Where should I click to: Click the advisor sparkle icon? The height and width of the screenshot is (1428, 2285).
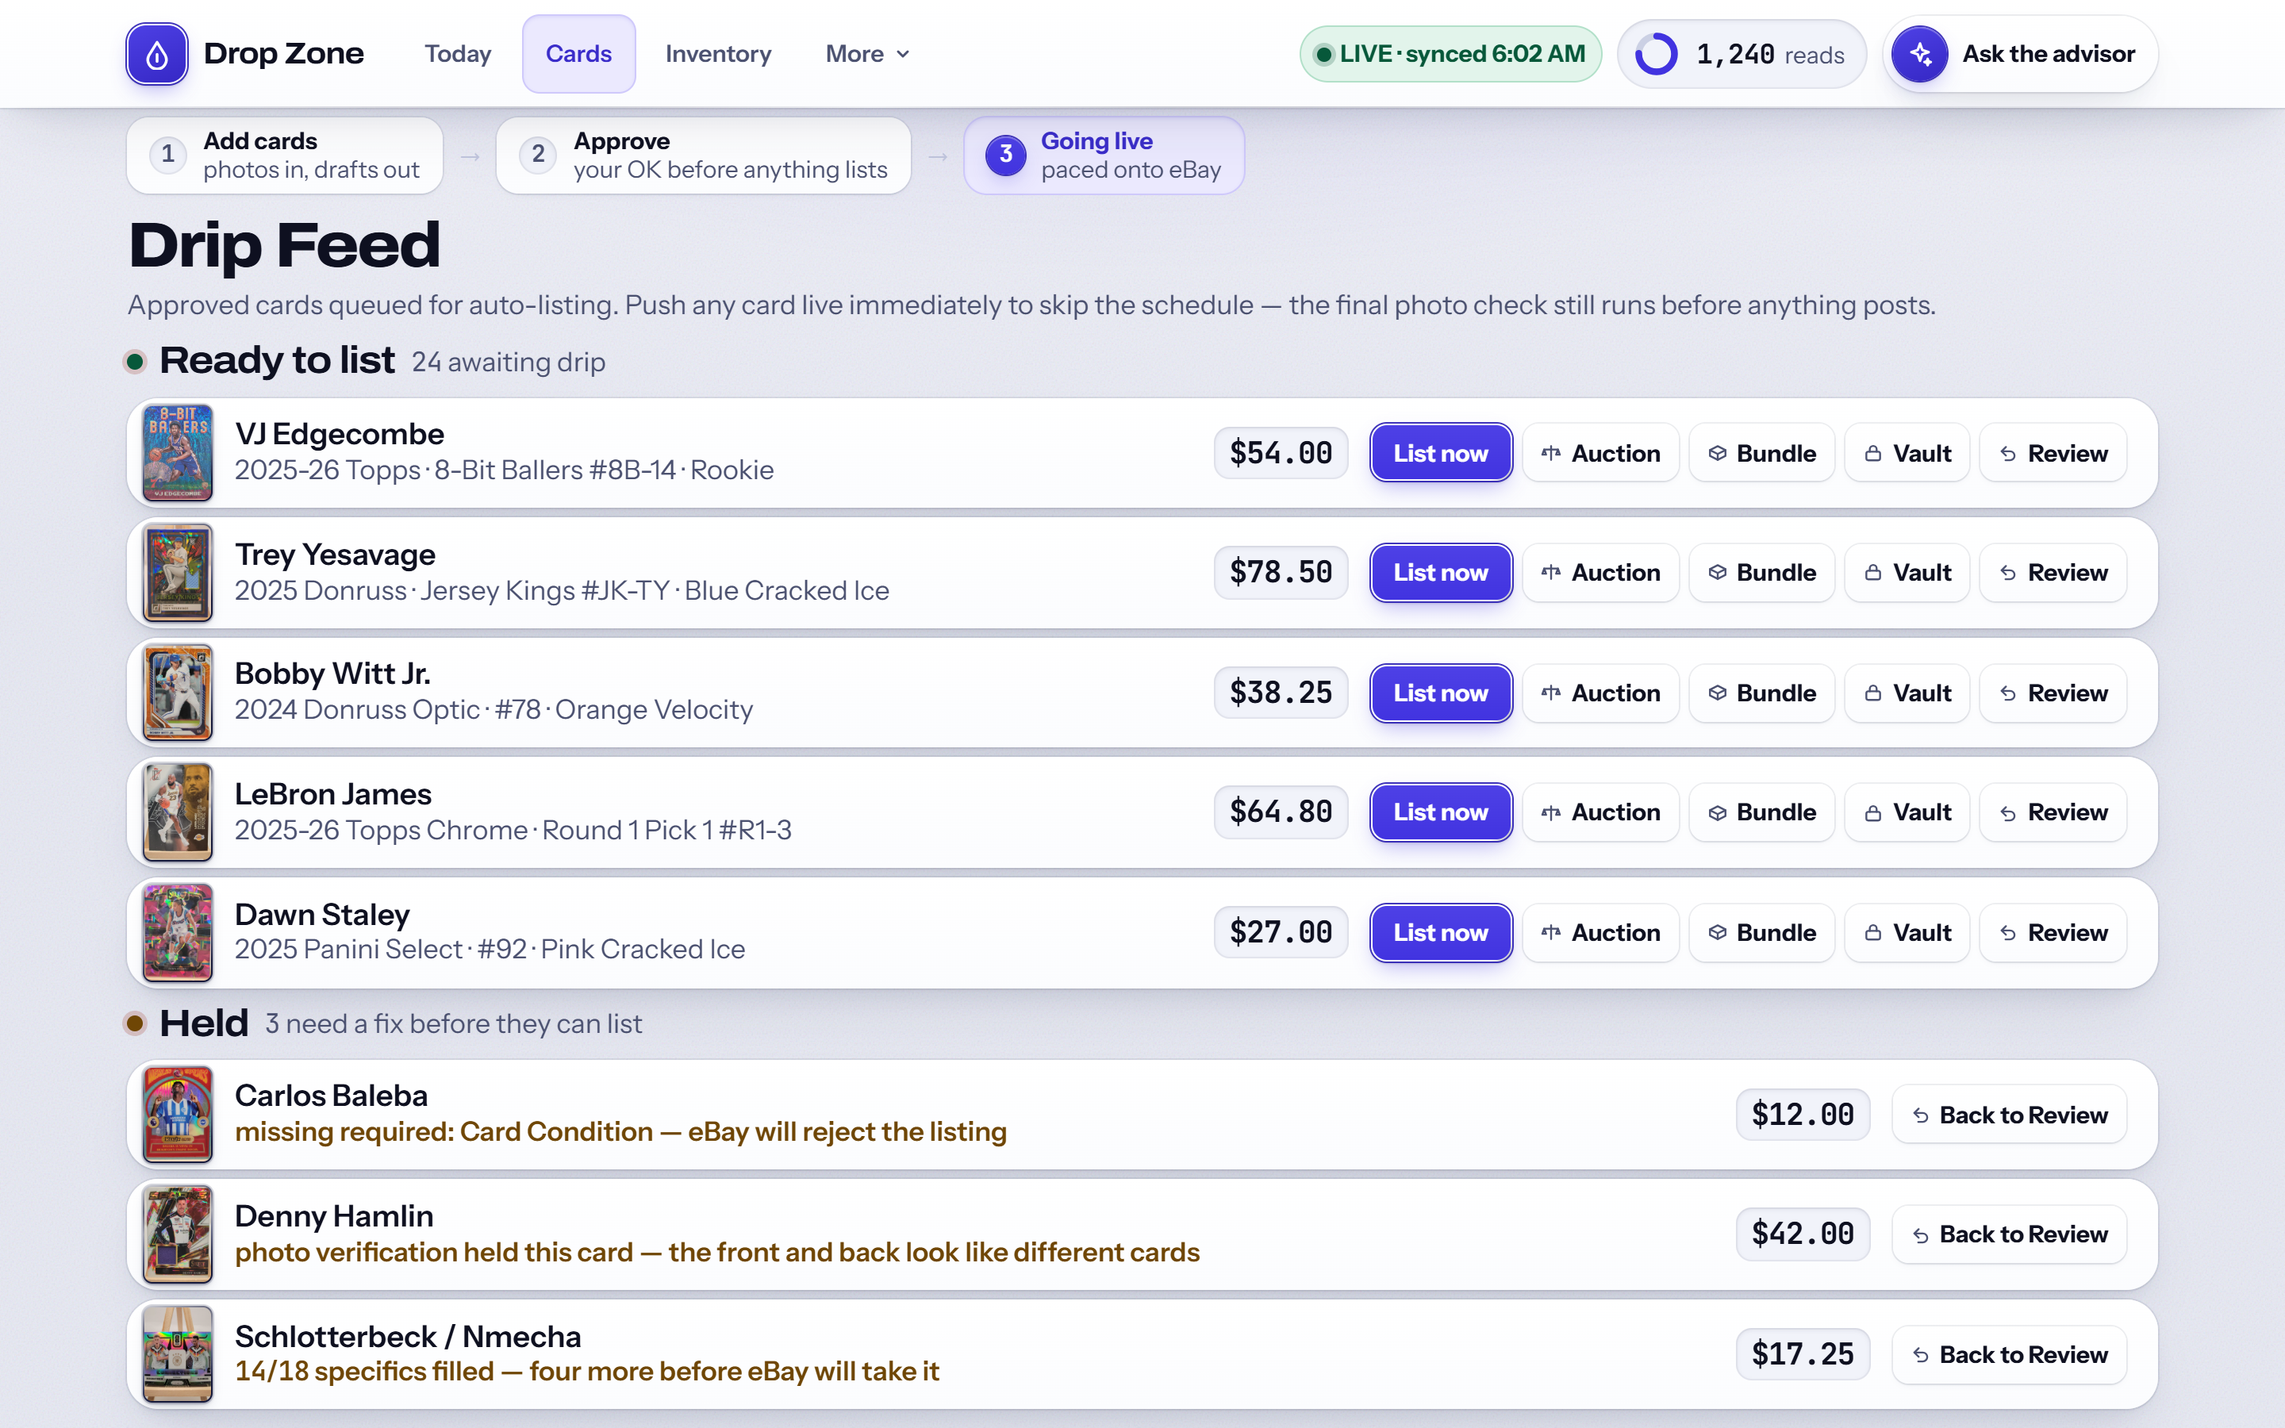[1919, 54]
